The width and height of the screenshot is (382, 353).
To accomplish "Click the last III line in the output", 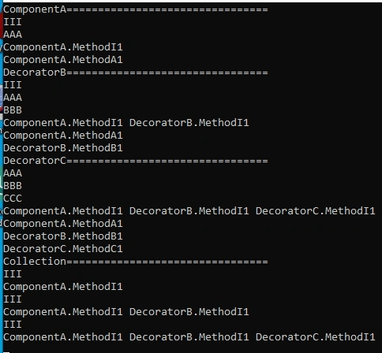I will 13,325.
